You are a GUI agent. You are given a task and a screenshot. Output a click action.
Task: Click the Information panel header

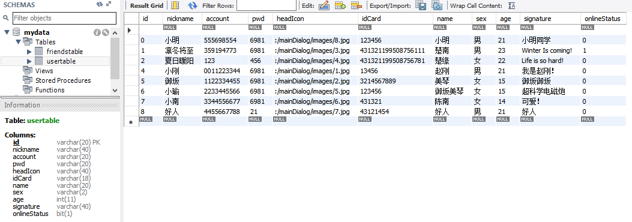(60, 105)
